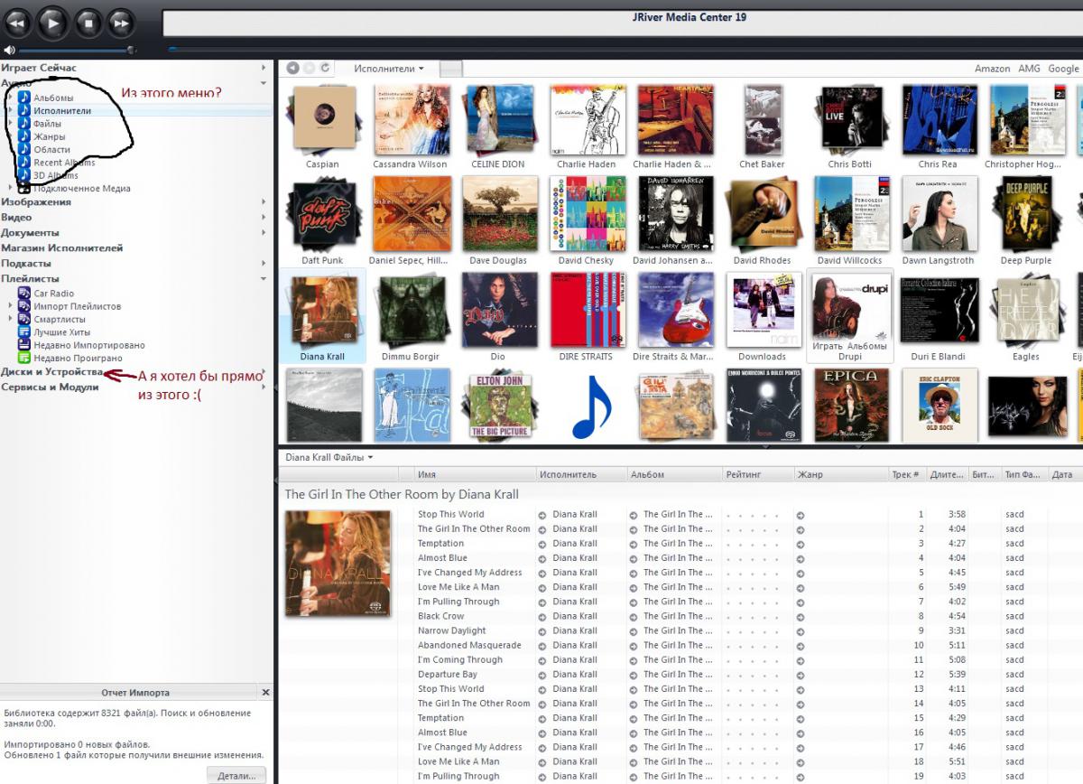Collapse the Плейлисты section arrow
Image resolution: width=1083 pixels, height=784 pixels.
(264, 279)
